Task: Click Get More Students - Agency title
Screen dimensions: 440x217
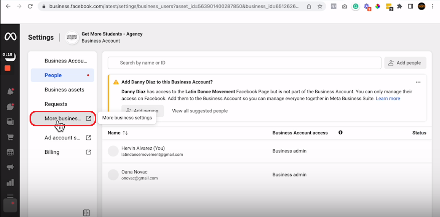Action: (112, 34)
